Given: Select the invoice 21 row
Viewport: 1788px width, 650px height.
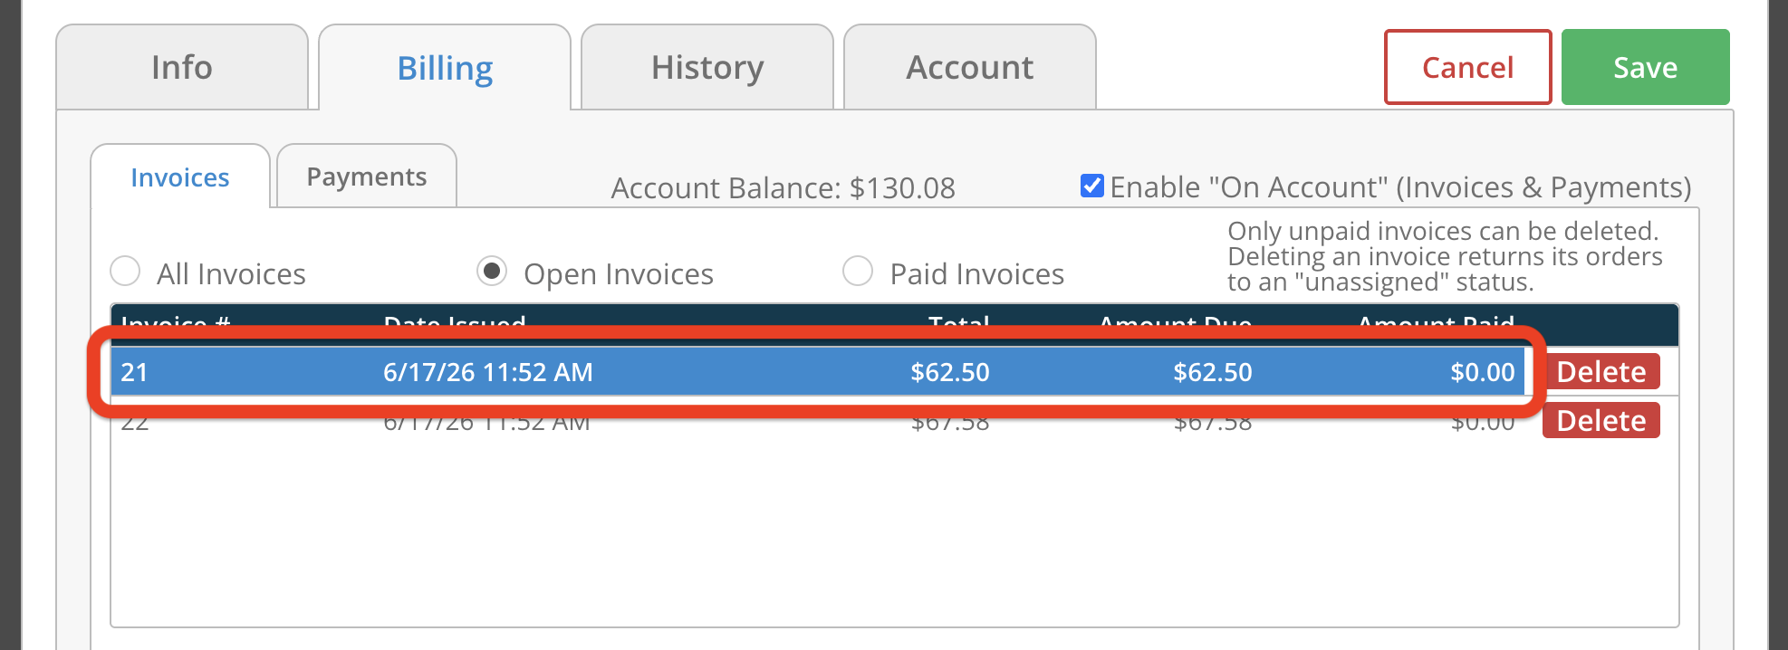Looking at the screenshot, I should click(x=818, y=371).
